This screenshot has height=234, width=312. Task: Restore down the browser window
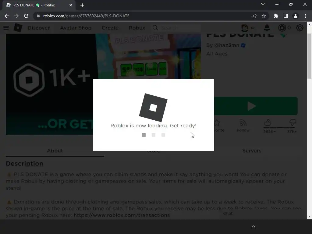click(291, 4)
